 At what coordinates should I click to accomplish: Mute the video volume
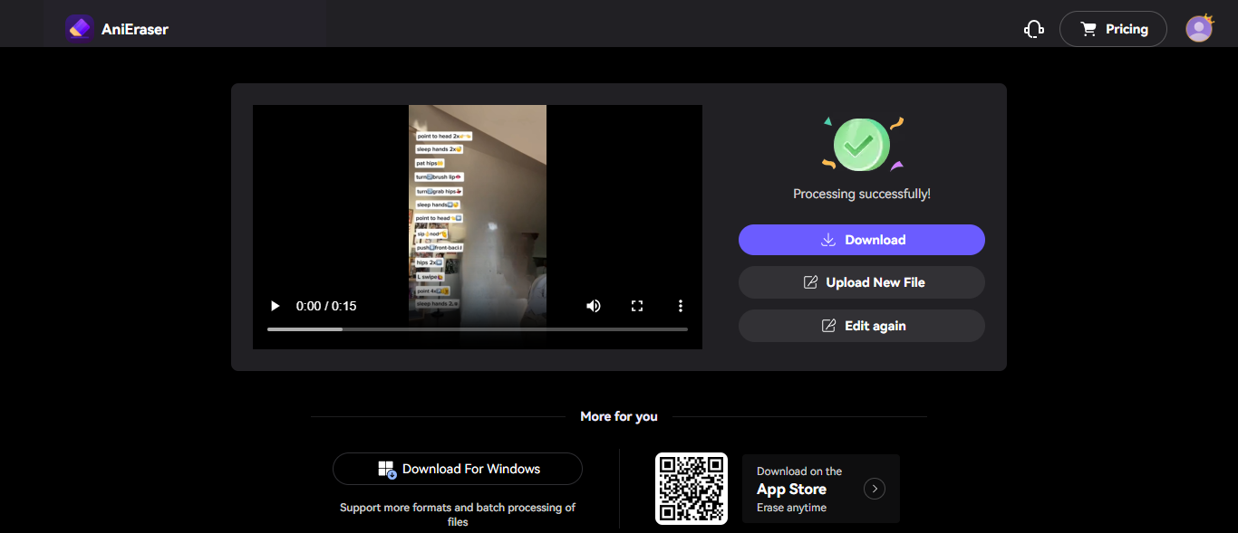pyautogui.click(x=594, y=306)
